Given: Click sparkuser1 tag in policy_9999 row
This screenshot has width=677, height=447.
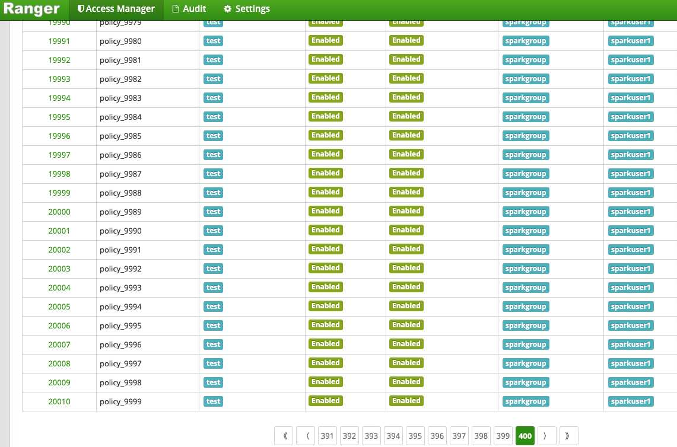Looking at the screenshot, I should click(631, 402).
